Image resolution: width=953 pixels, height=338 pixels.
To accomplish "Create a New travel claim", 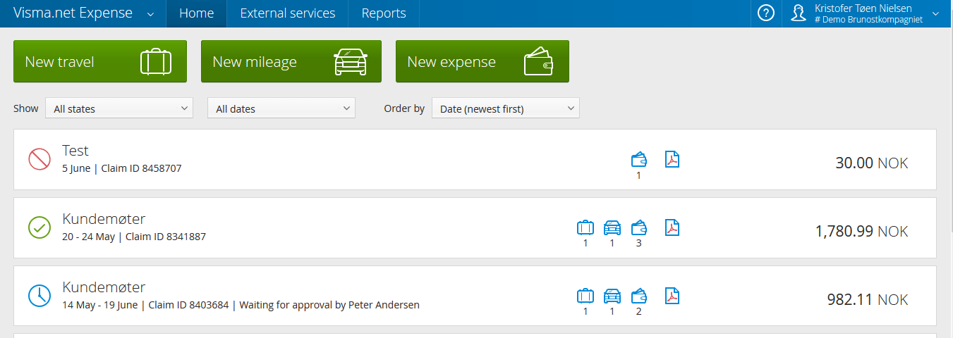I will tap(100, 62).
